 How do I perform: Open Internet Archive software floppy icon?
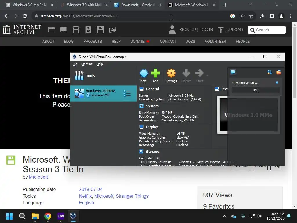(100, 30)
